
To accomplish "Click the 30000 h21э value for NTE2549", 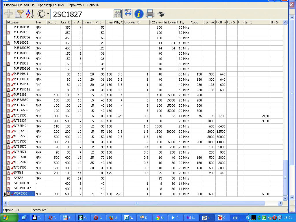I will [x=171, y=132].
